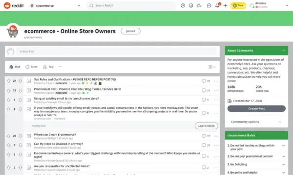This screenshot has width=293, height=175.
Task: Upvote the inventory handling challenge post
Action: [x=9, y=155]
